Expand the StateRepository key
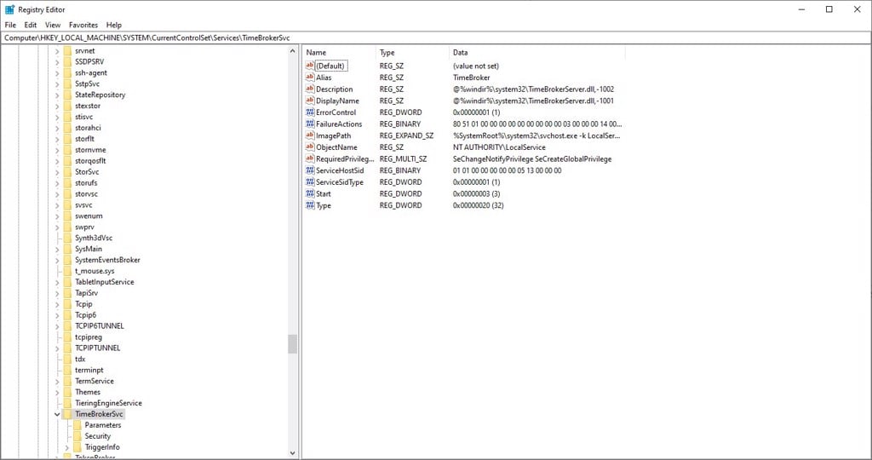 point(57,95)
